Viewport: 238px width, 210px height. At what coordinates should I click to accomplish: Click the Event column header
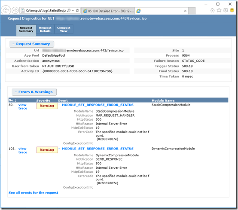click(x=63, y=100)
